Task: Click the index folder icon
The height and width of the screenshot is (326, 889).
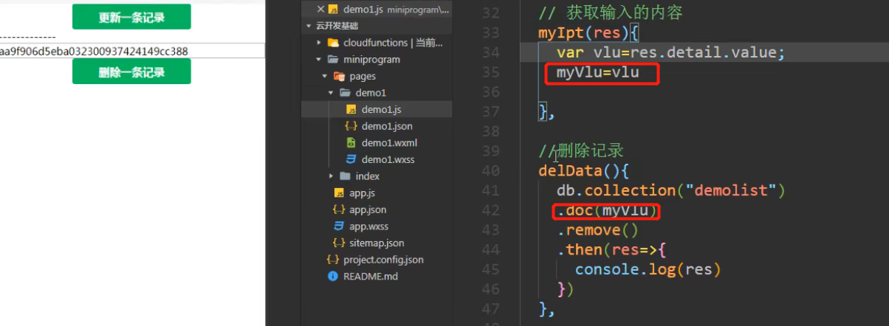Action: tap(345, 176)
